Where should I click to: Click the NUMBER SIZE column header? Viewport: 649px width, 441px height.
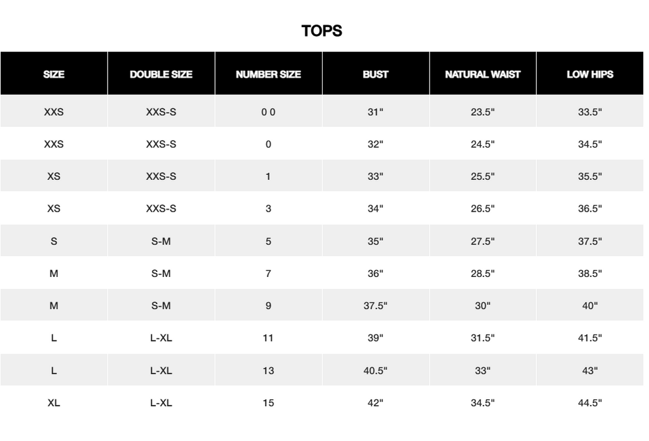(x=268, y=74)
